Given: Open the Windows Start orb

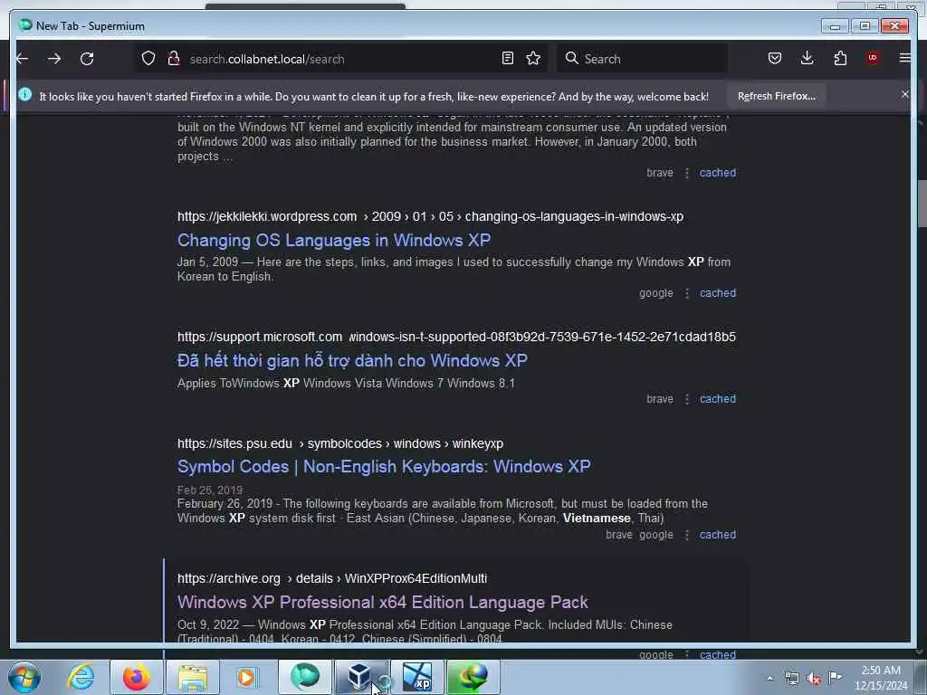Looking at the screenshot, I should (x=24, y=677).
